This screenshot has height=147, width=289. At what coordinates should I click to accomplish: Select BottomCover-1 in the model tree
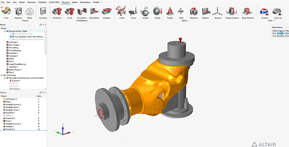[x=15, y=70]
